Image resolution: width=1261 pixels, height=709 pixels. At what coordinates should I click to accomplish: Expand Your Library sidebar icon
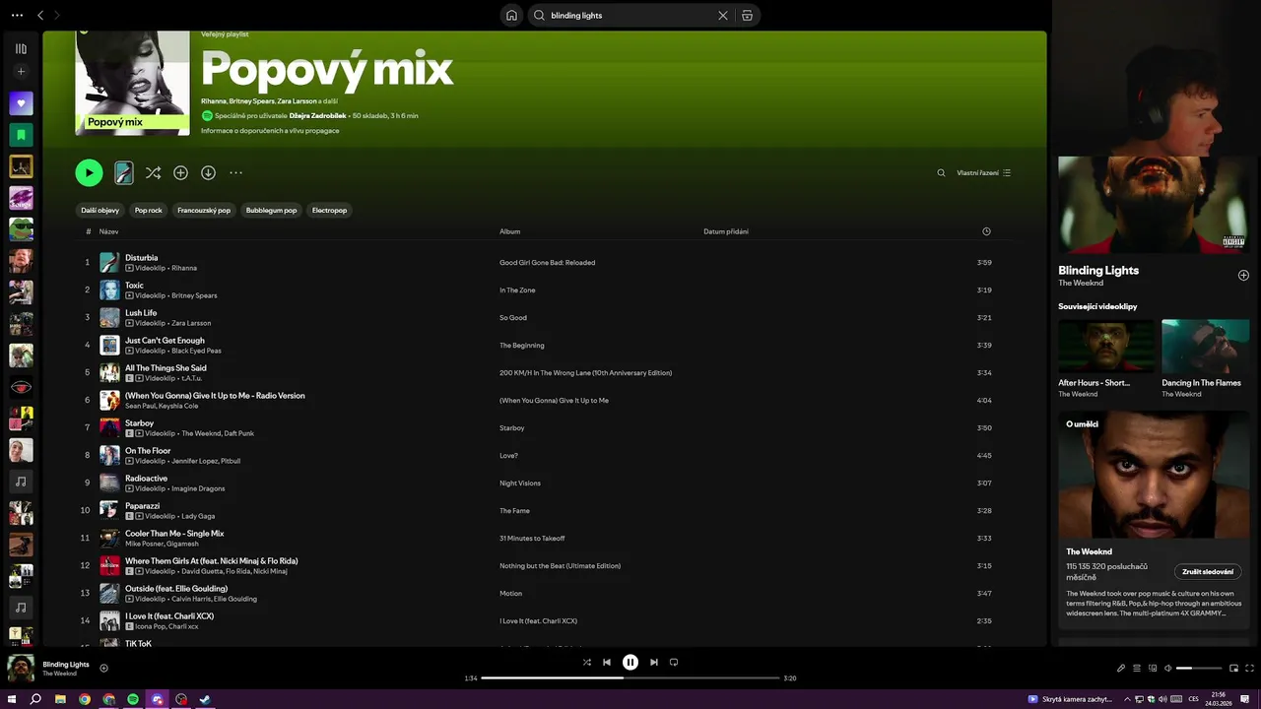pos(21,48)
